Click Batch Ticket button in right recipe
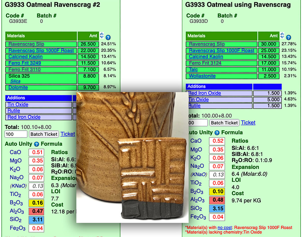The height and width of the screenshot is (237, 304). pyautogui.click(x=224, y=123)
